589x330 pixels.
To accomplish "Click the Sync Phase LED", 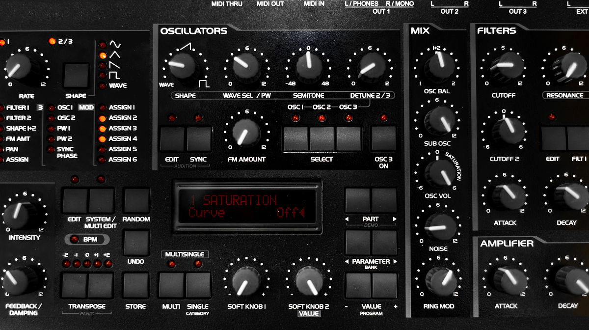I will point(51,149).
